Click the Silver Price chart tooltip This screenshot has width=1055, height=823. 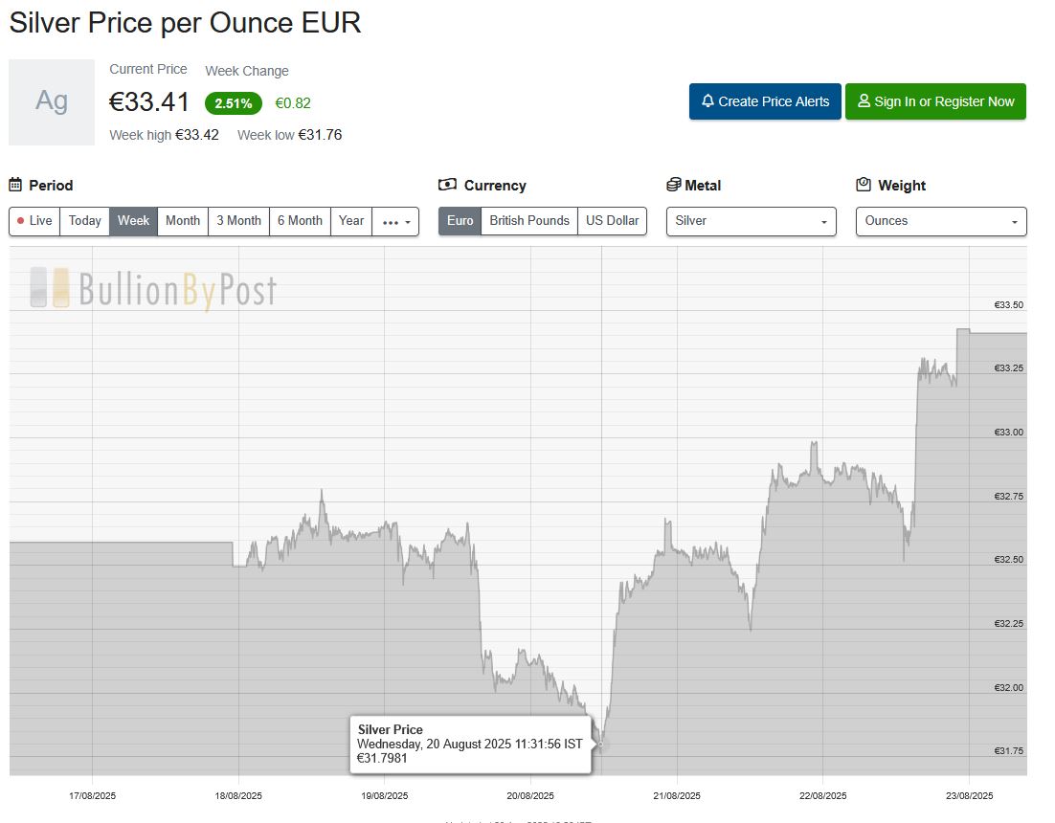[470, 745]
